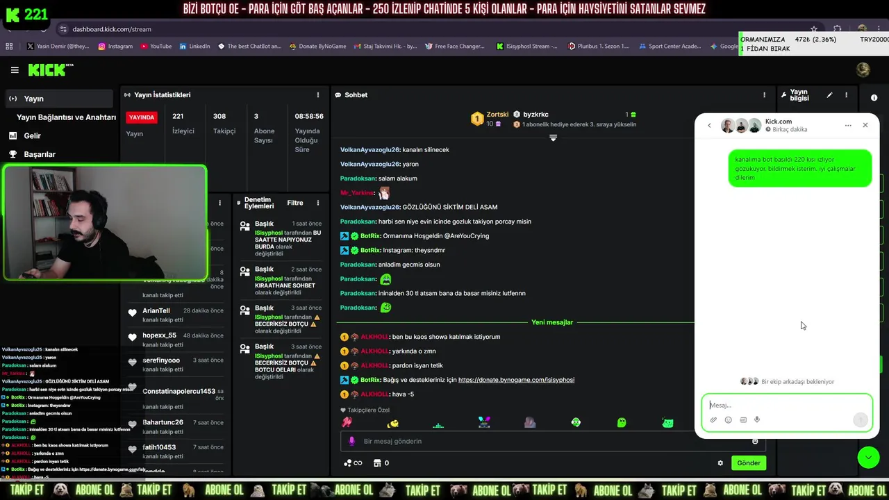
Task: Select the purple hooded figure emote
Action: pos(530,422)
